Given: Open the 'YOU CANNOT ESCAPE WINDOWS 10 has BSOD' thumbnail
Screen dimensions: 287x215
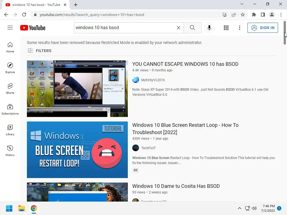Looking at the screenshot, I should click(x=77, y=89).
